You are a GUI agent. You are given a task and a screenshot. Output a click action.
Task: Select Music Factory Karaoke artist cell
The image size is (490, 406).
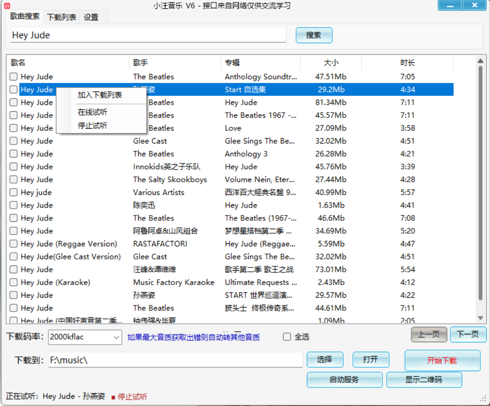174,282
